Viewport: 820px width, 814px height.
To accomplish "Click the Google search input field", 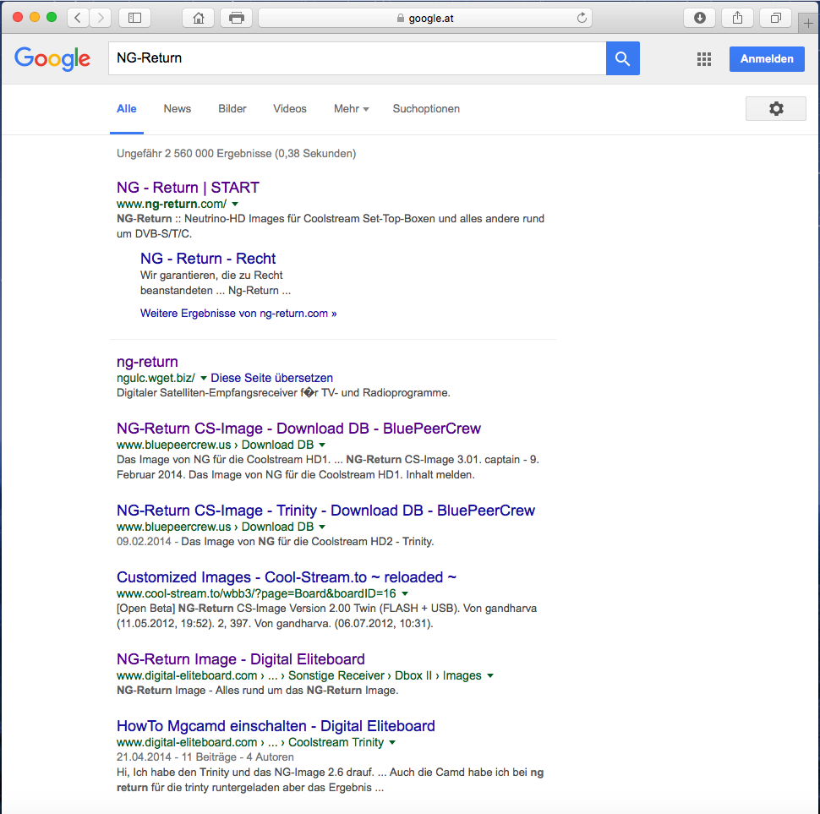I will pyautogui.click(x=355, y=58).
